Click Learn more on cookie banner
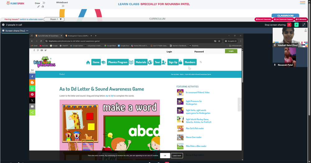Image resolution: width=311 pixels, height=163 pixels. coord(177,156)
